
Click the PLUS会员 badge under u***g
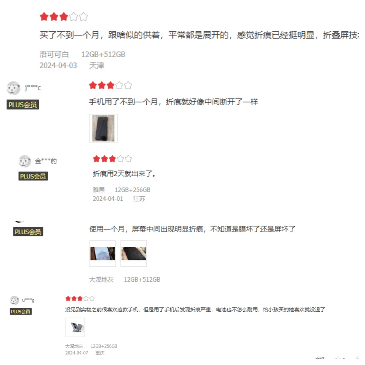(x=21, y=311)
